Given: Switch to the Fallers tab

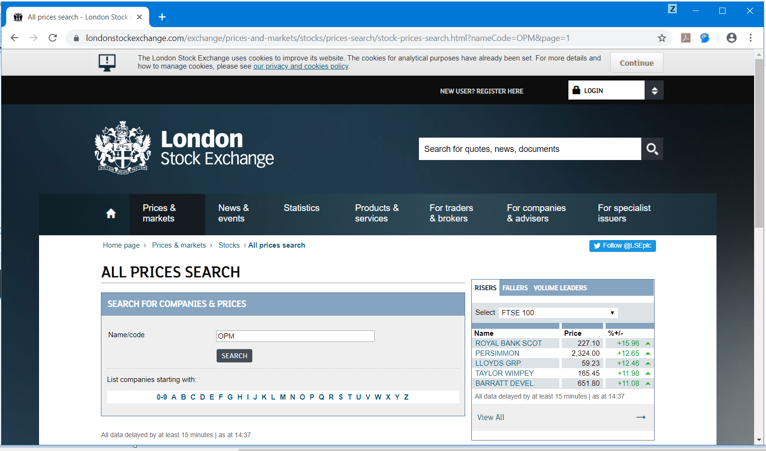Looking at the screenshot, I should [515, 288].
